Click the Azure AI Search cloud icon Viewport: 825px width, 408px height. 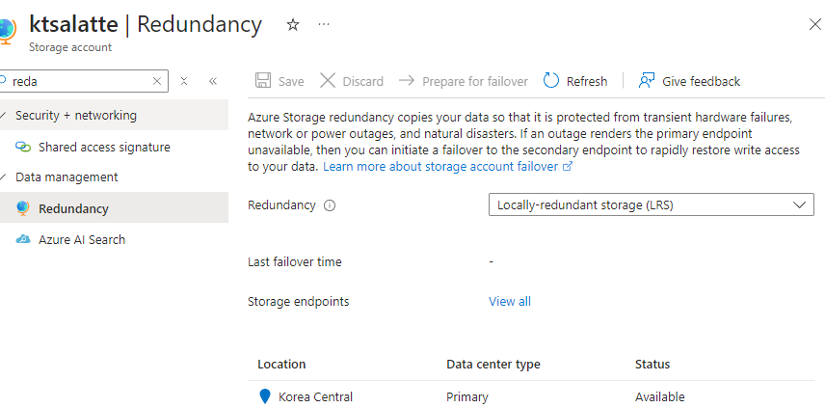point(23,239)
